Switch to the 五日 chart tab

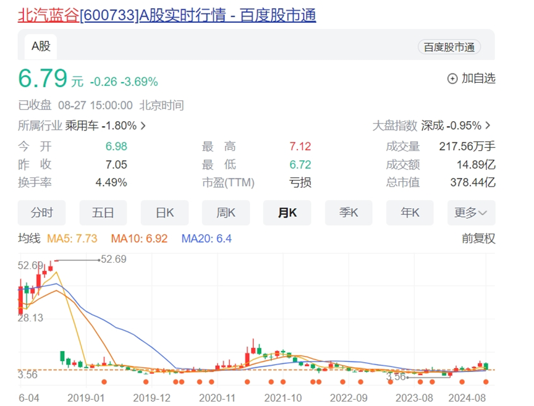[x=103, y=213]
